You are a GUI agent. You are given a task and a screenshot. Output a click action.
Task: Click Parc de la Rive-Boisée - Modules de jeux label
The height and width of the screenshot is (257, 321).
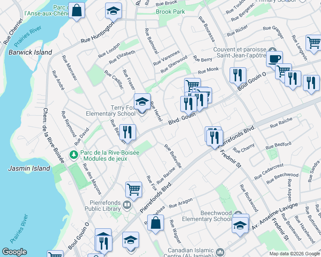[x=110, y=155]
